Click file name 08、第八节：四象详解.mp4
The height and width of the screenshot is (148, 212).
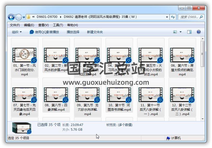coord(56,107)
